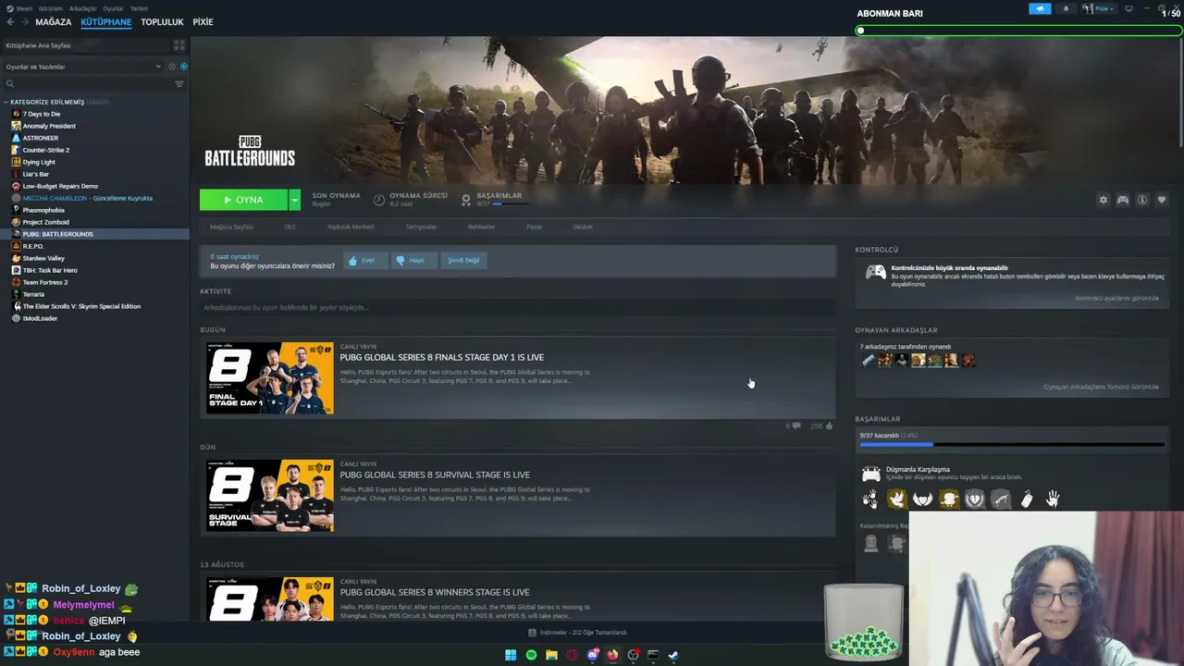
Task: Open the Mağaza Sayfası game link
Action: tap(231, 227)
